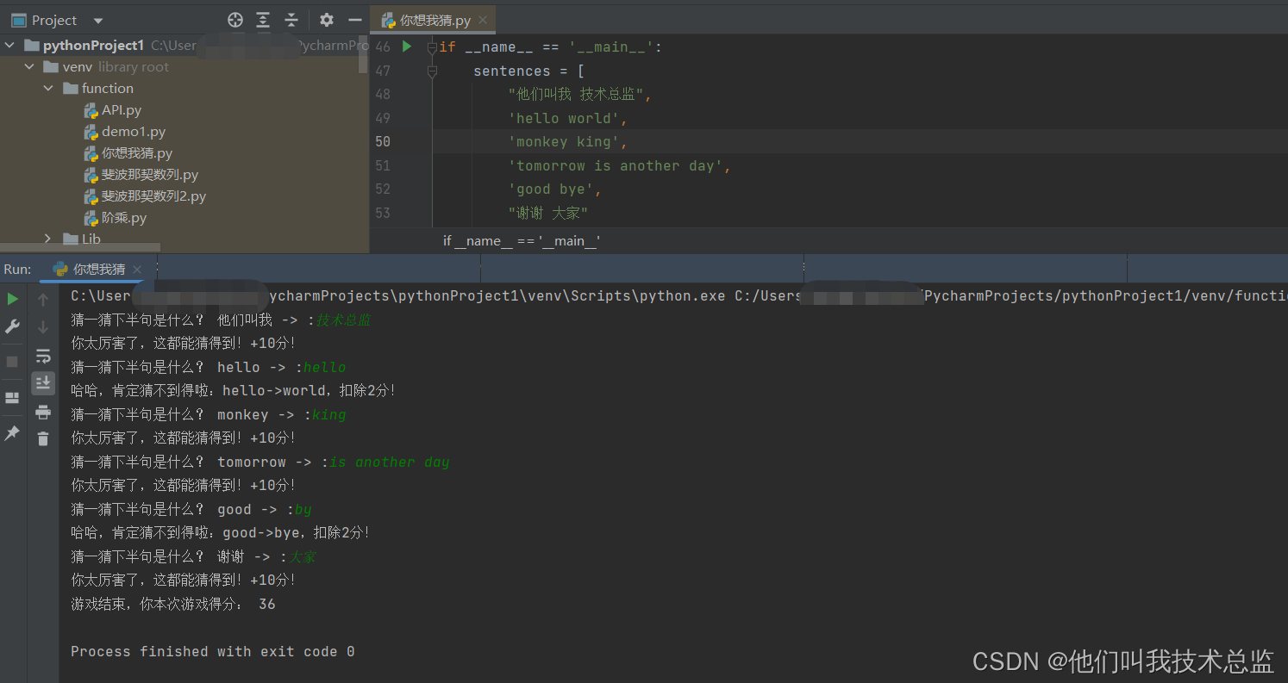Fold the code block at line 46
Screen dimensions: 1288x683
click(432, 47)
